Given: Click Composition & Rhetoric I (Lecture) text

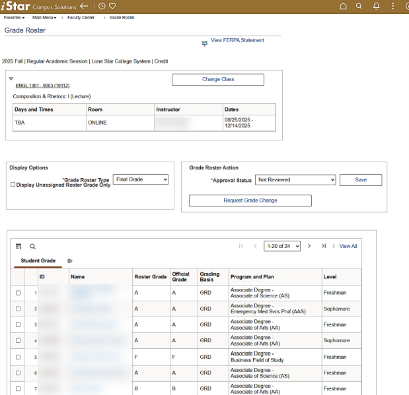Looking at the screenshot, I should pyautogui.click(x=52, y=96).
